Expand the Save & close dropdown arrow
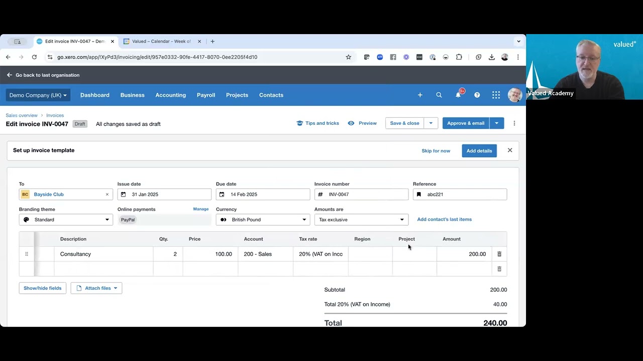 pyautogui.click(x=431, y=123)
